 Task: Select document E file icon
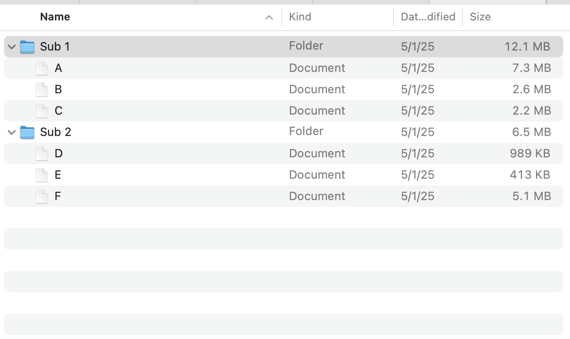coord(42,175)
